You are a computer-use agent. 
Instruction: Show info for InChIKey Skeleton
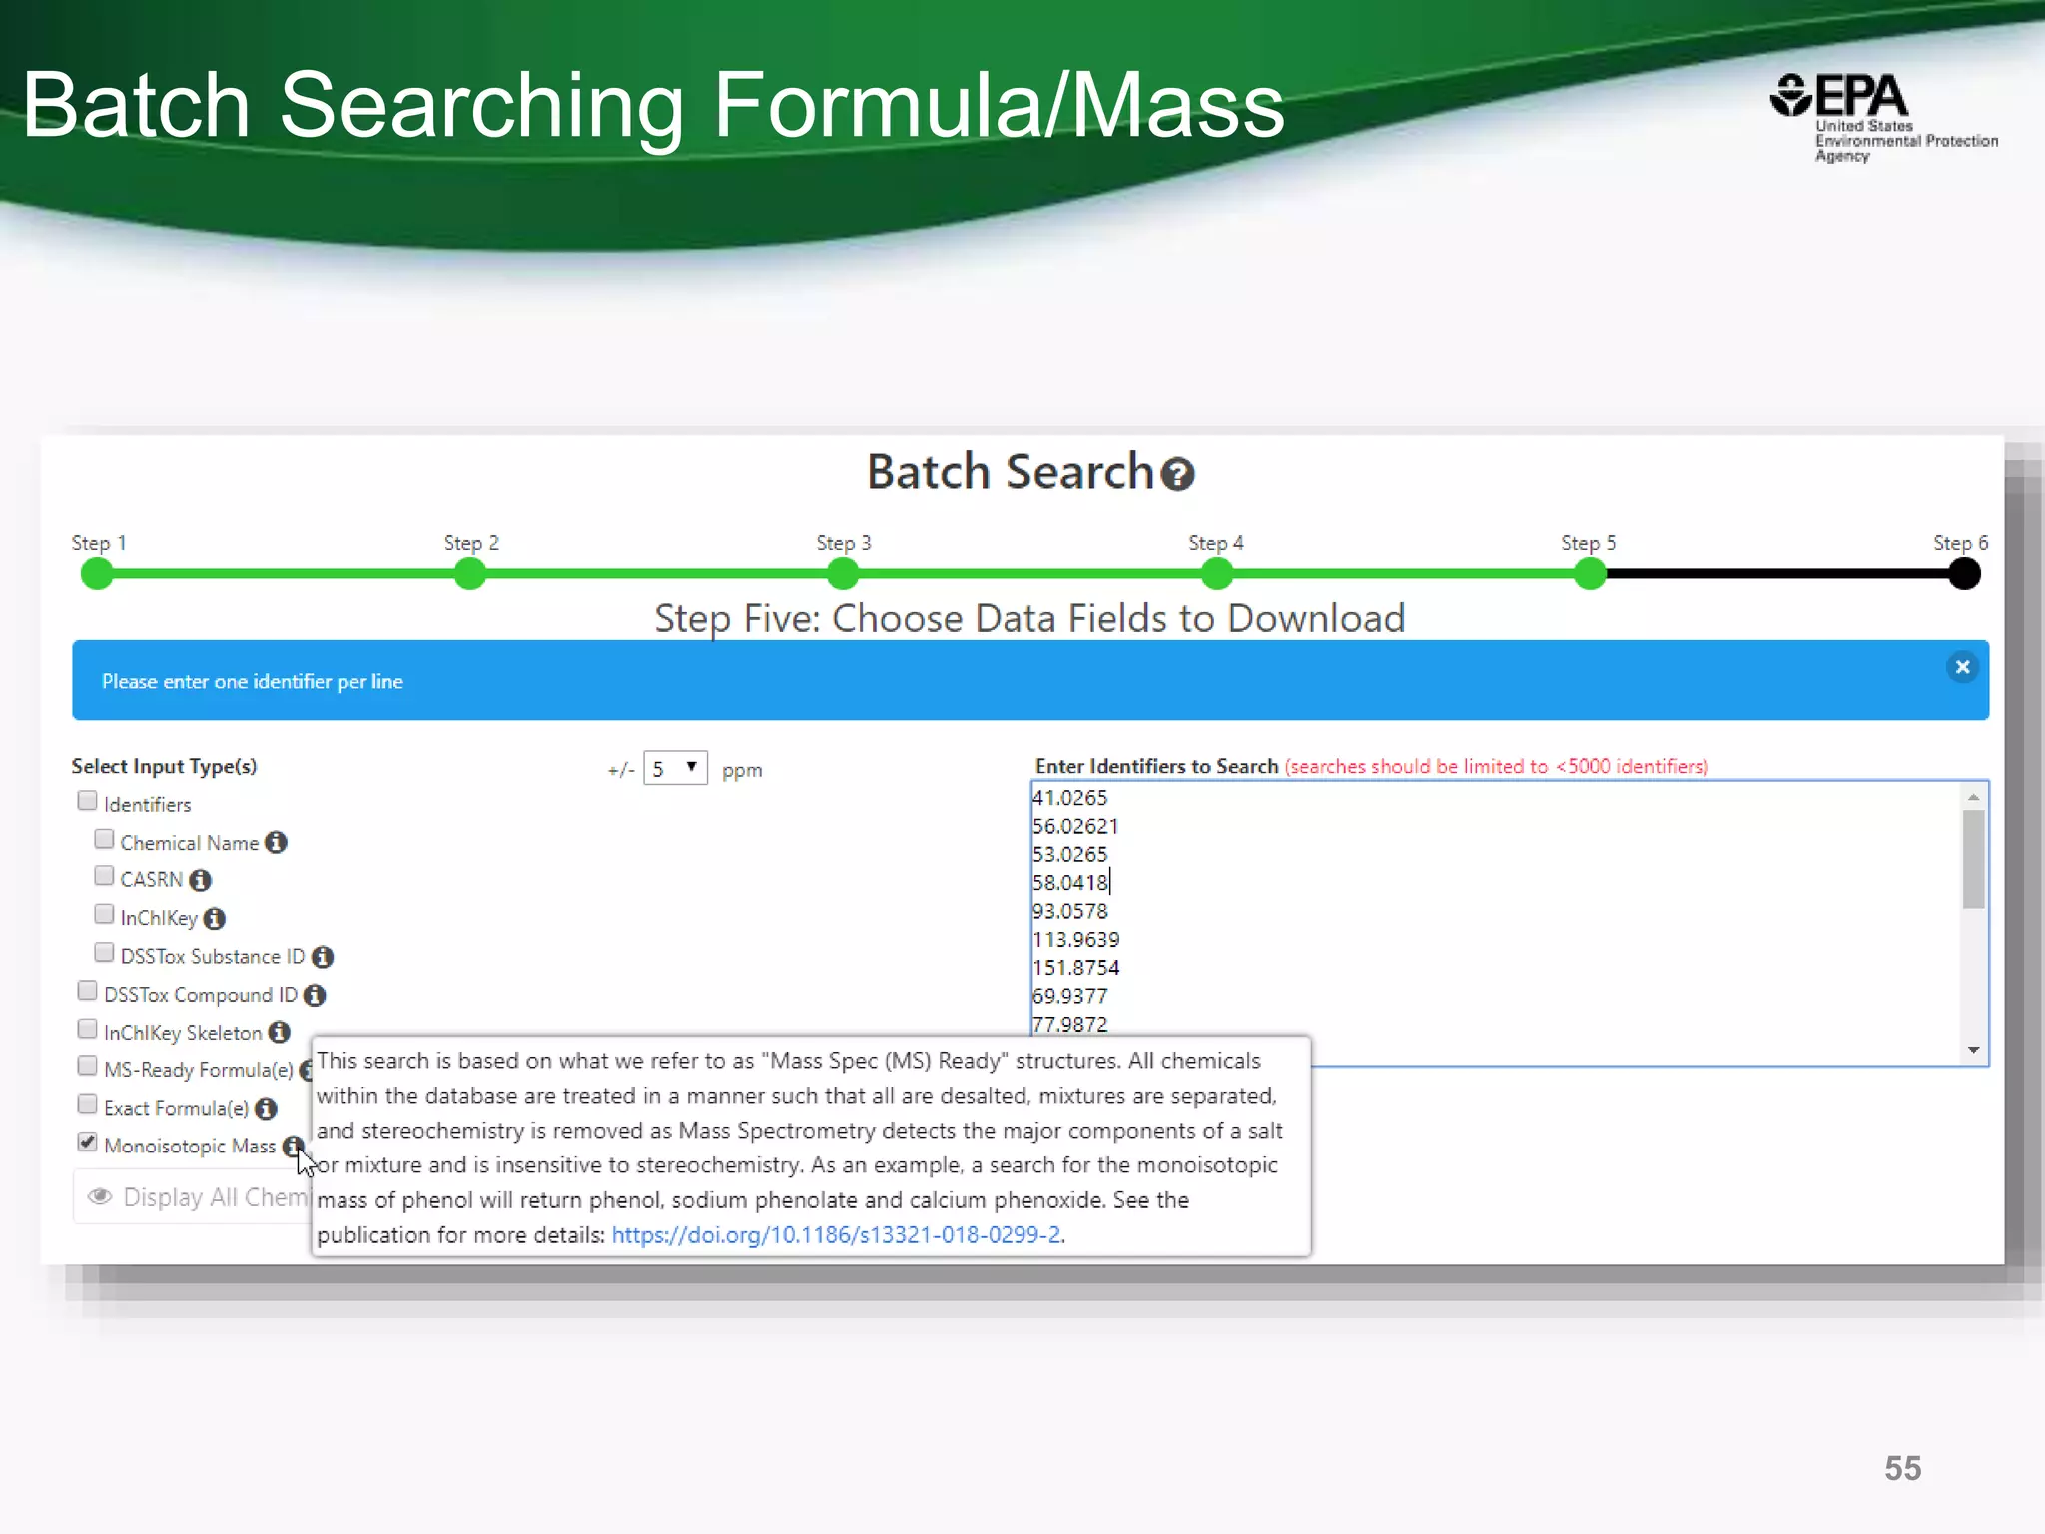coord(279,1032)
